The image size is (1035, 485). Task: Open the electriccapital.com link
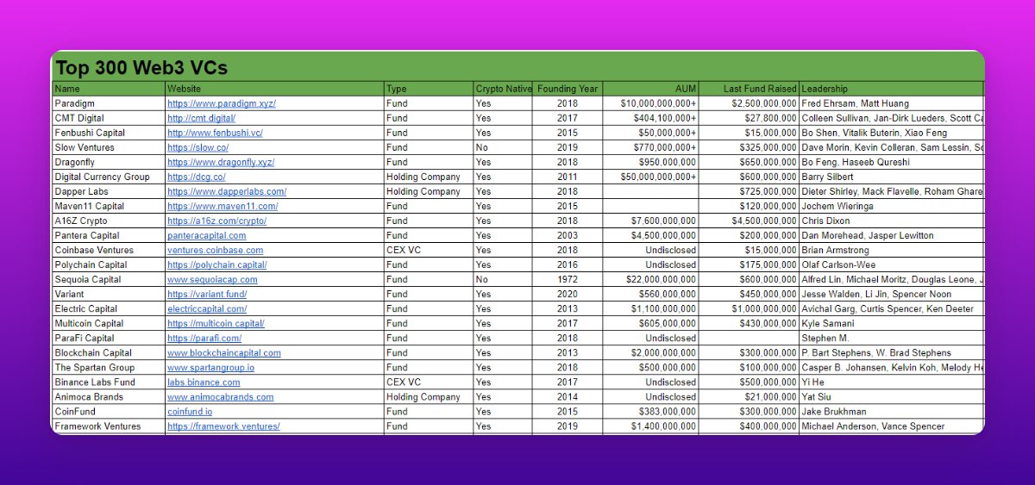coord(207,308)
